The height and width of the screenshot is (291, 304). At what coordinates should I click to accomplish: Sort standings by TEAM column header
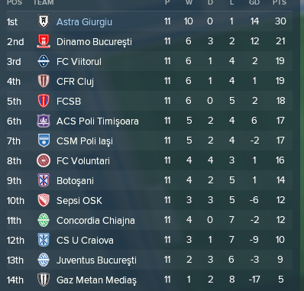tap(44, 2)
